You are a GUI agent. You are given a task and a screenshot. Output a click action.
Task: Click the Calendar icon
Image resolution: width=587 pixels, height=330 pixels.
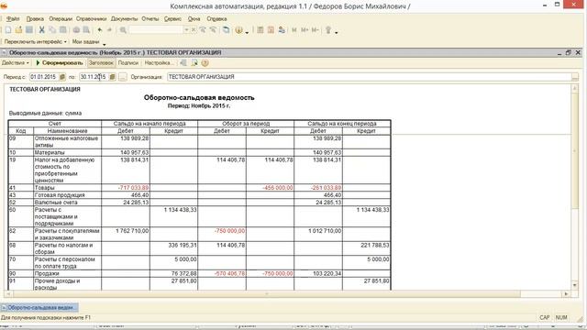pyautogui.click(x=271, y=30)
